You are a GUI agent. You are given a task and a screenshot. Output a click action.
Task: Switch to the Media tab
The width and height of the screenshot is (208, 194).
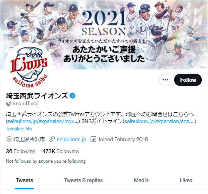[141, 181]
